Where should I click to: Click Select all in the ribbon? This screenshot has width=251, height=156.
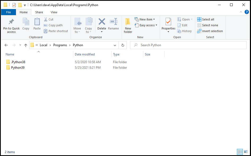click(206, 19)
